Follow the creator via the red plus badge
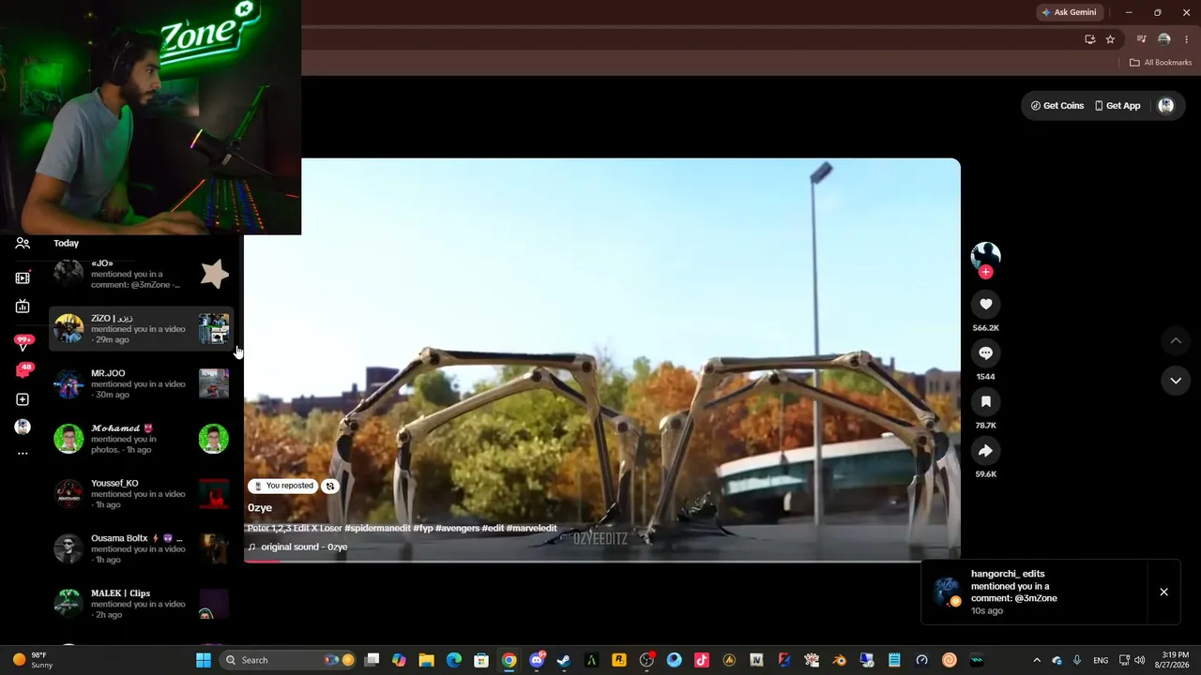 pos(985,272)
